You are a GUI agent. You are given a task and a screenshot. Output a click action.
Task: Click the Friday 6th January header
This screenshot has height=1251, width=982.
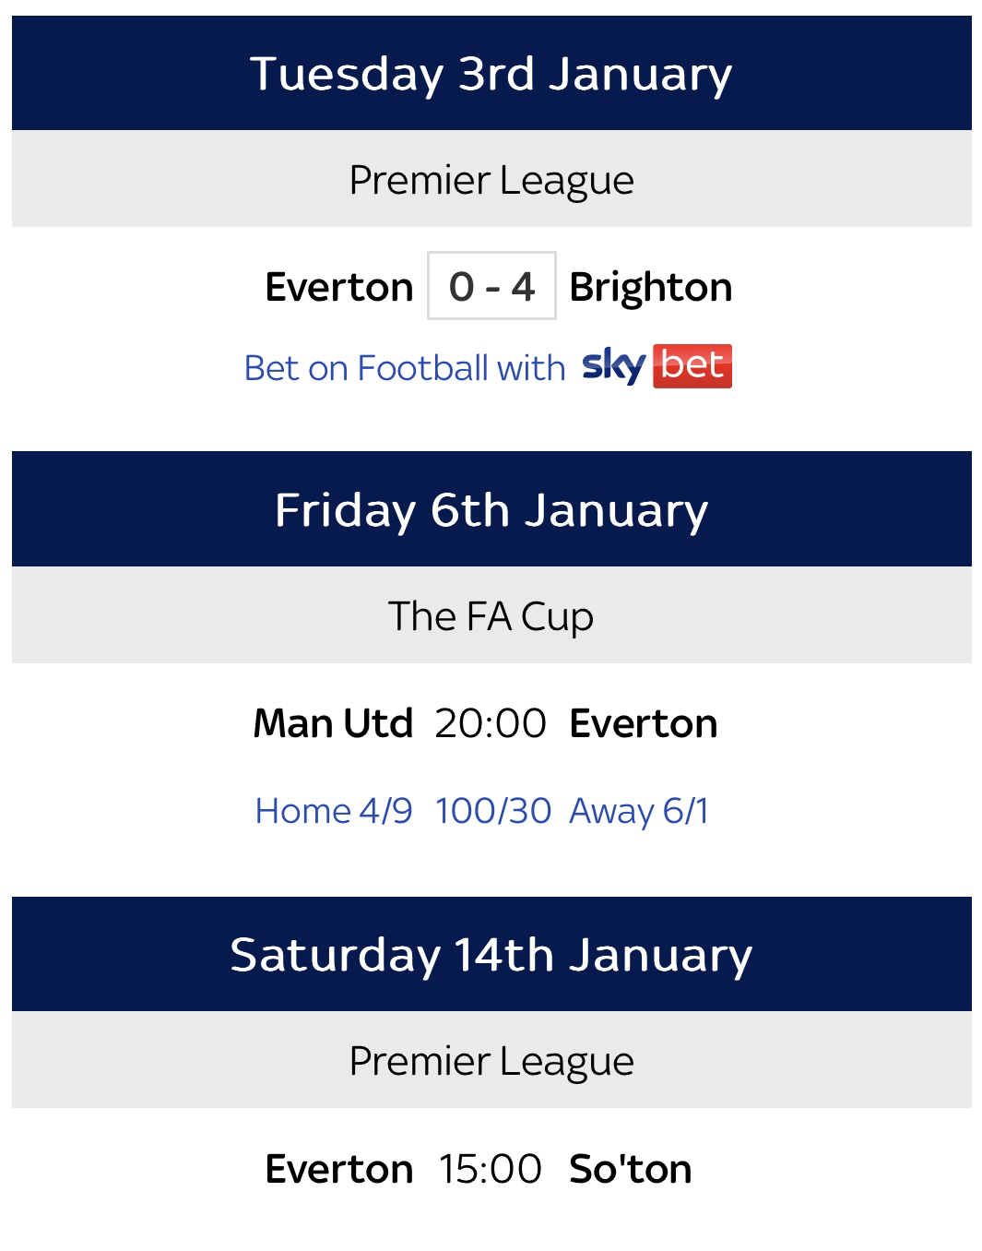pos(491,509)
